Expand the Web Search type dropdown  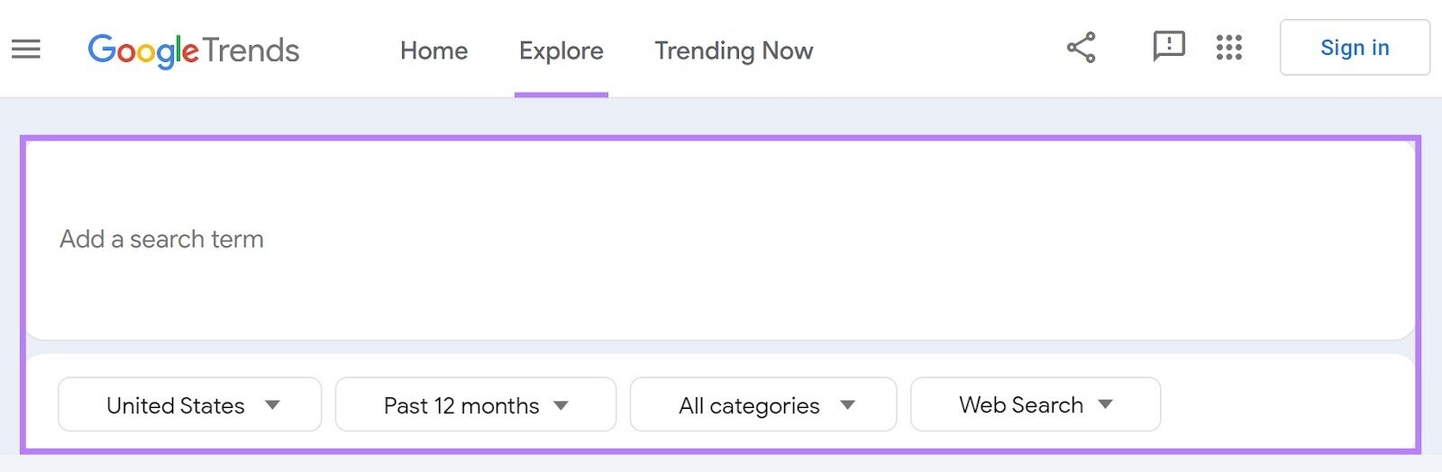1020,405
